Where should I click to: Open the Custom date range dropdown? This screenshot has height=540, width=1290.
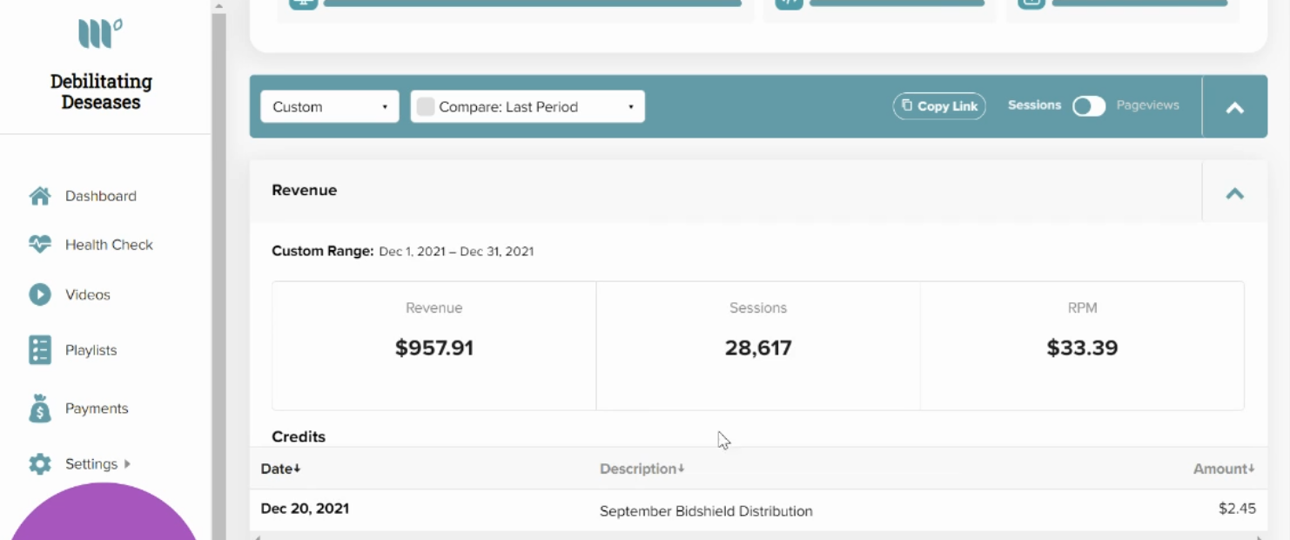click(x=330, y=107)
